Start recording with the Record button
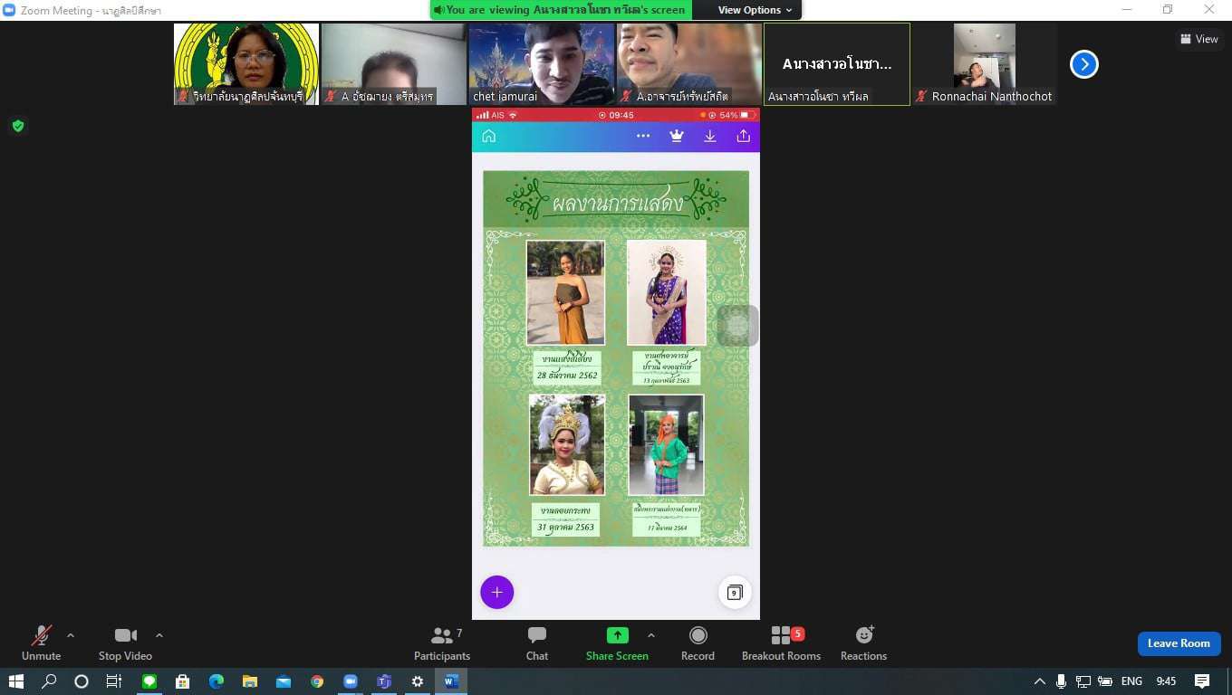1232x695 pixels. [698, 643]
